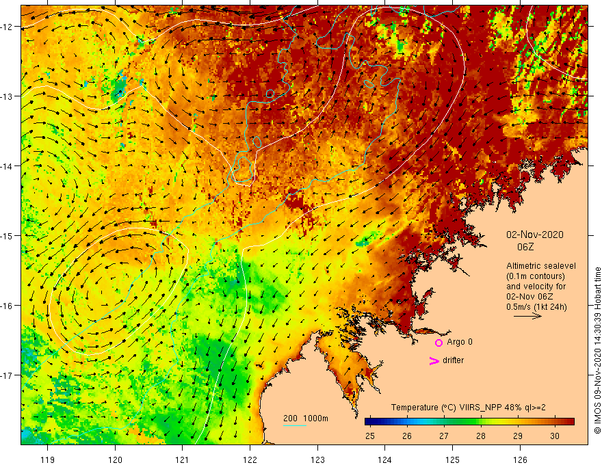
Task: Click the 'Temperature (°C) VIIRS_NPP 48% ql>=2' title
Action: click(468, 408)
